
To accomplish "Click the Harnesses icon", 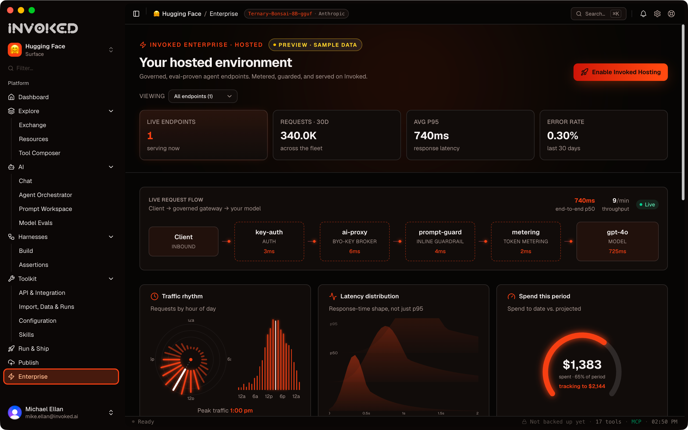I will 11,236.
